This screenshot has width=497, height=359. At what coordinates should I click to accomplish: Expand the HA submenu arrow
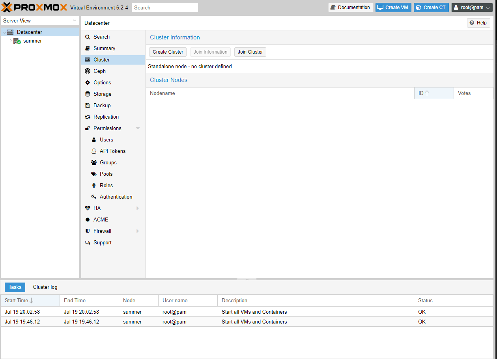click(138, 208)
